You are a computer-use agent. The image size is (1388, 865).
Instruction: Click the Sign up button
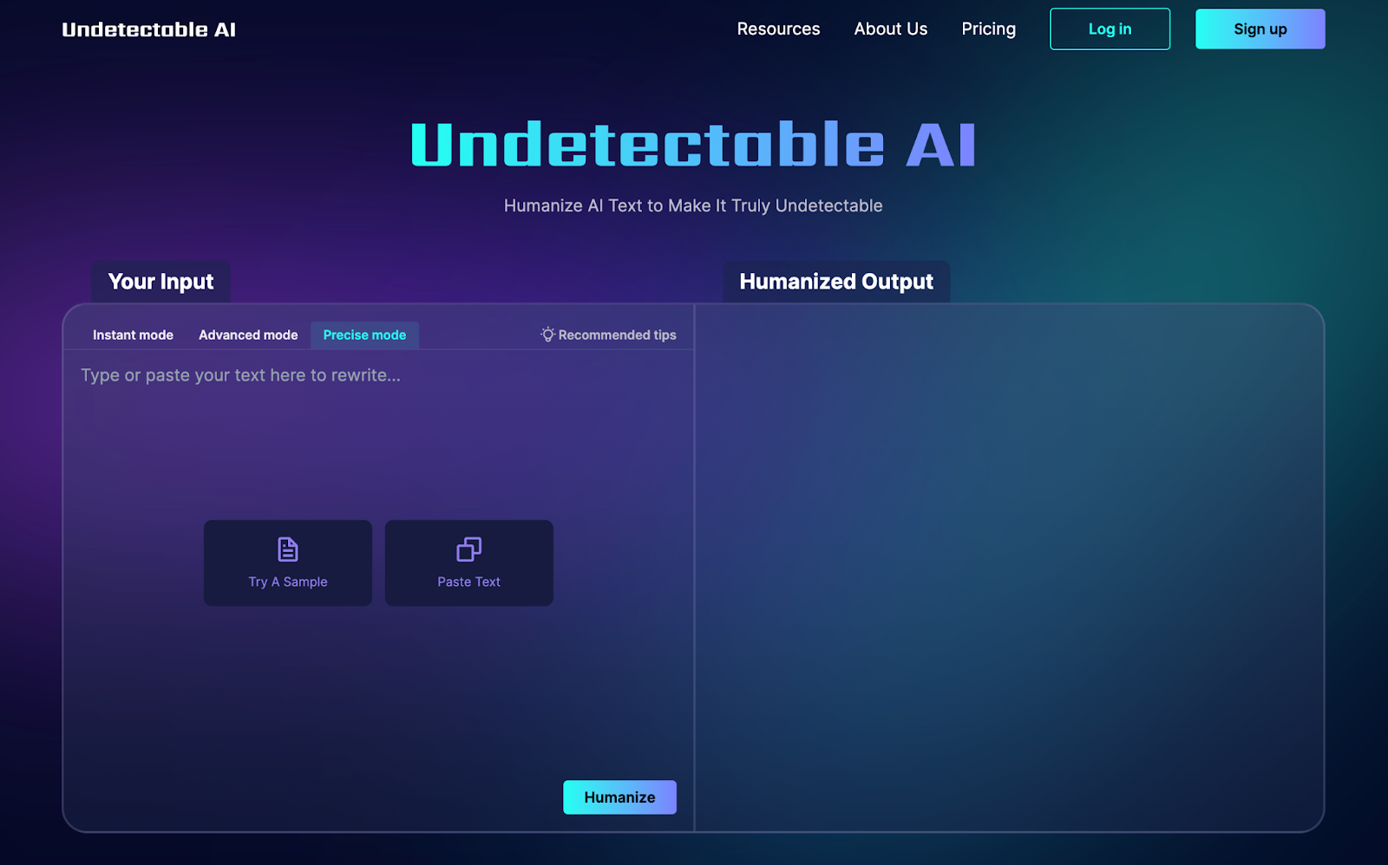point(1260,29)
